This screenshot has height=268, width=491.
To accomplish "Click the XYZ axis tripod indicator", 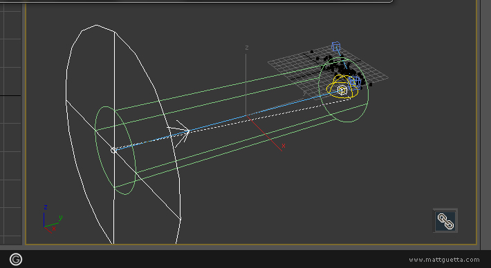I will [x=52, y=219].
